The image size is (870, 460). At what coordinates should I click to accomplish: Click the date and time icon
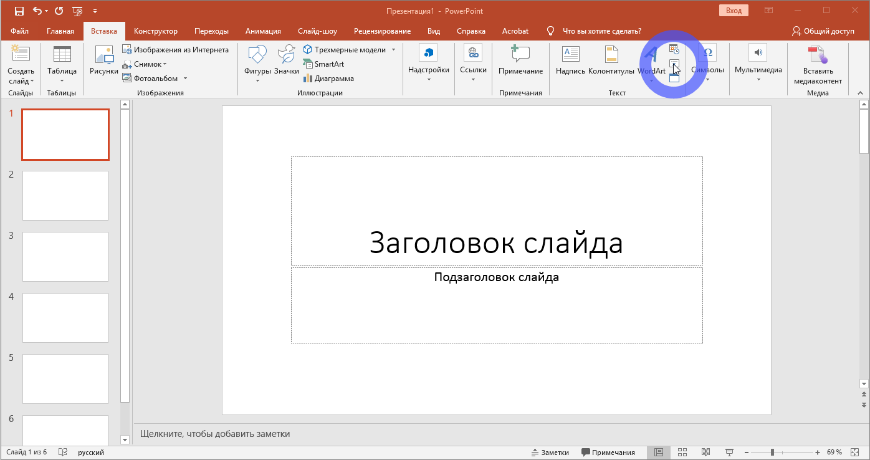point(674,49)
